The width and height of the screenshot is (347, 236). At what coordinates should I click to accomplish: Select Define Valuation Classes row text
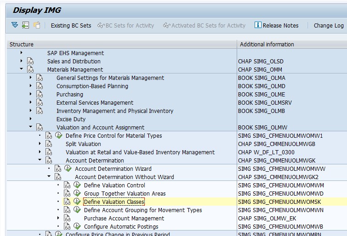click(x=114, y=202)
